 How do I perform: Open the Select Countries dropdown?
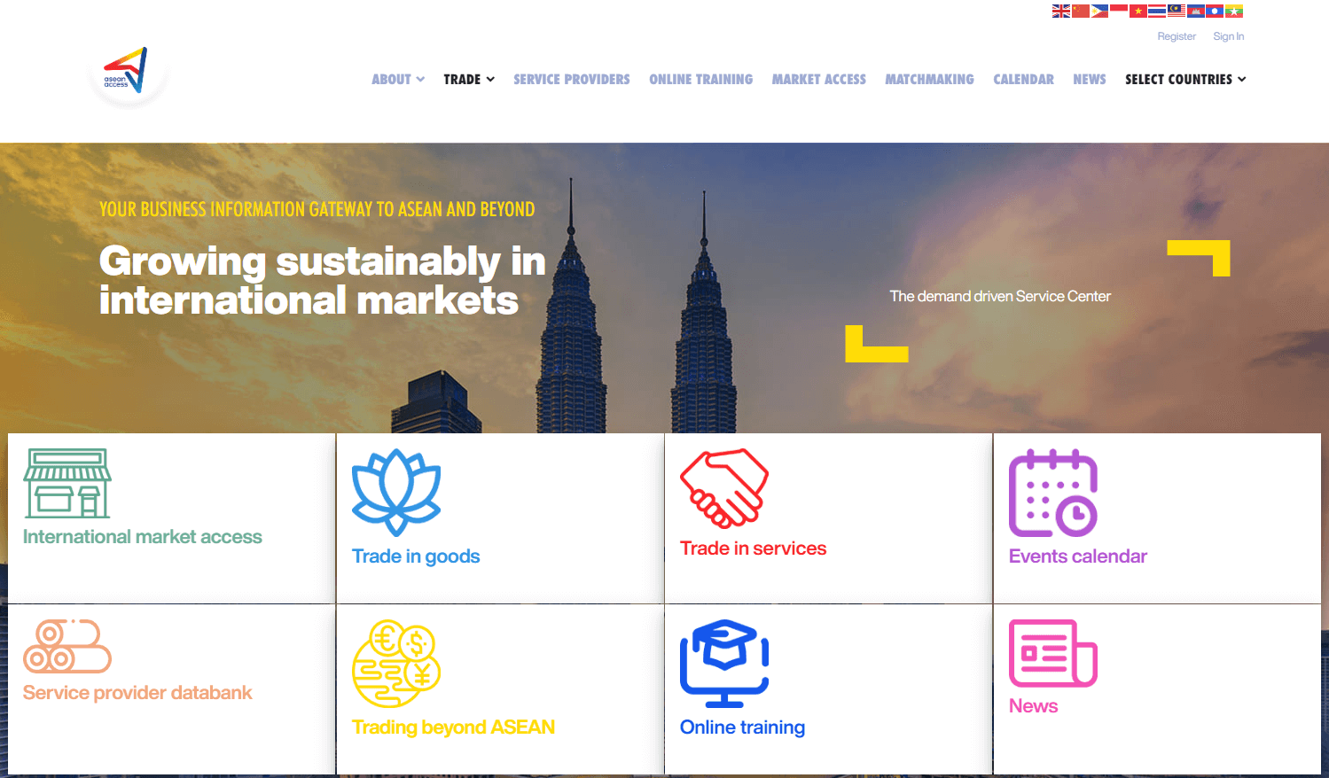click(x=1185, y=79)
